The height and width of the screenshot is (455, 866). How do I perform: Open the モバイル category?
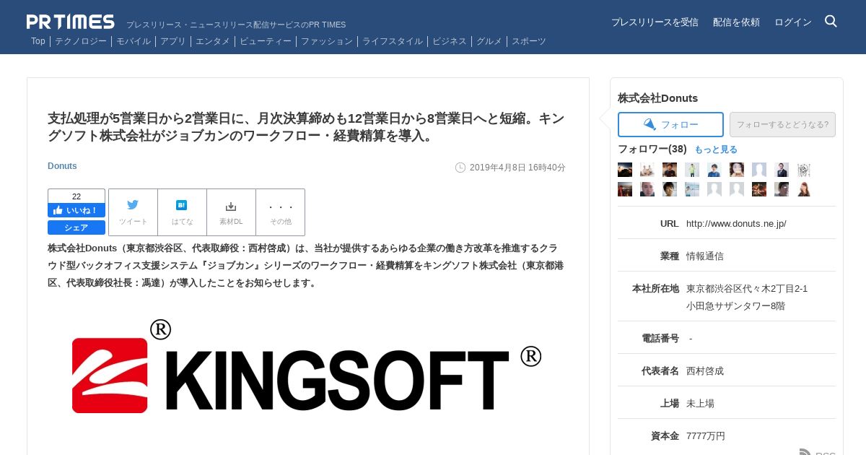pyautogui.click(x=134, y=41)
